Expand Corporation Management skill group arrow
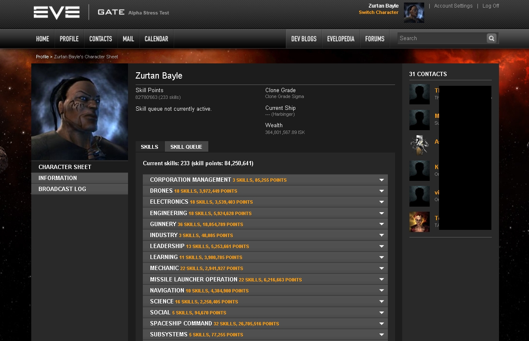Screen dimensions: 529x341 pyautogui.click(x=382, y=180)
